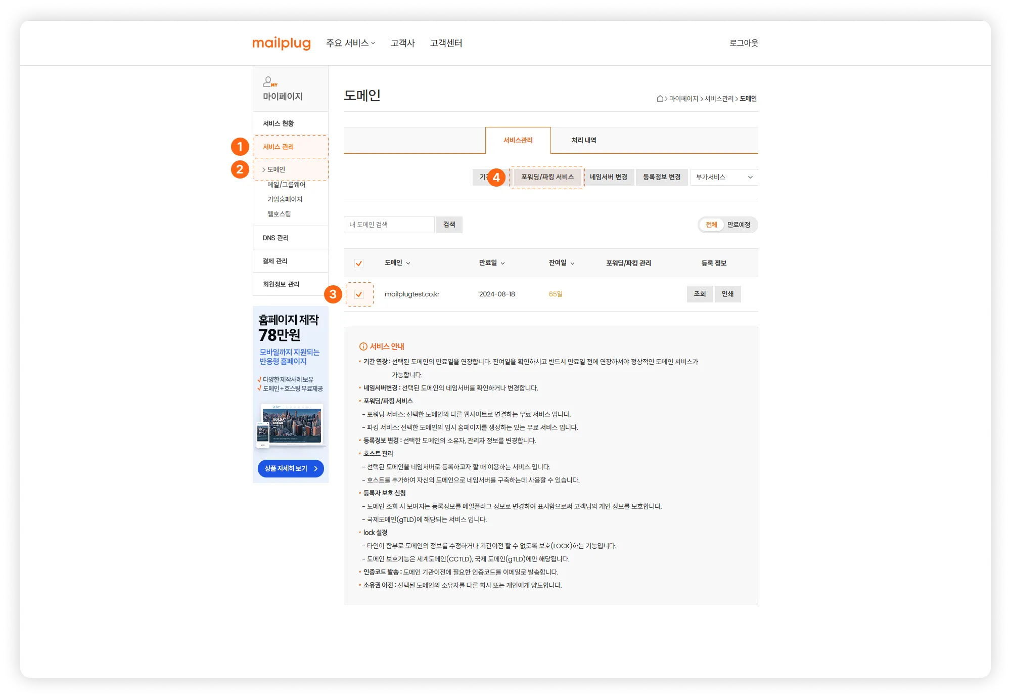Switch filter to 만료예정
Viewport: 1011px width, 698px height.
pos(739,225)
